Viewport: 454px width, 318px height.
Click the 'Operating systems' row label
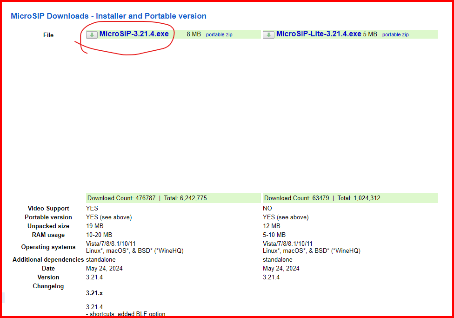coord(48,247)
